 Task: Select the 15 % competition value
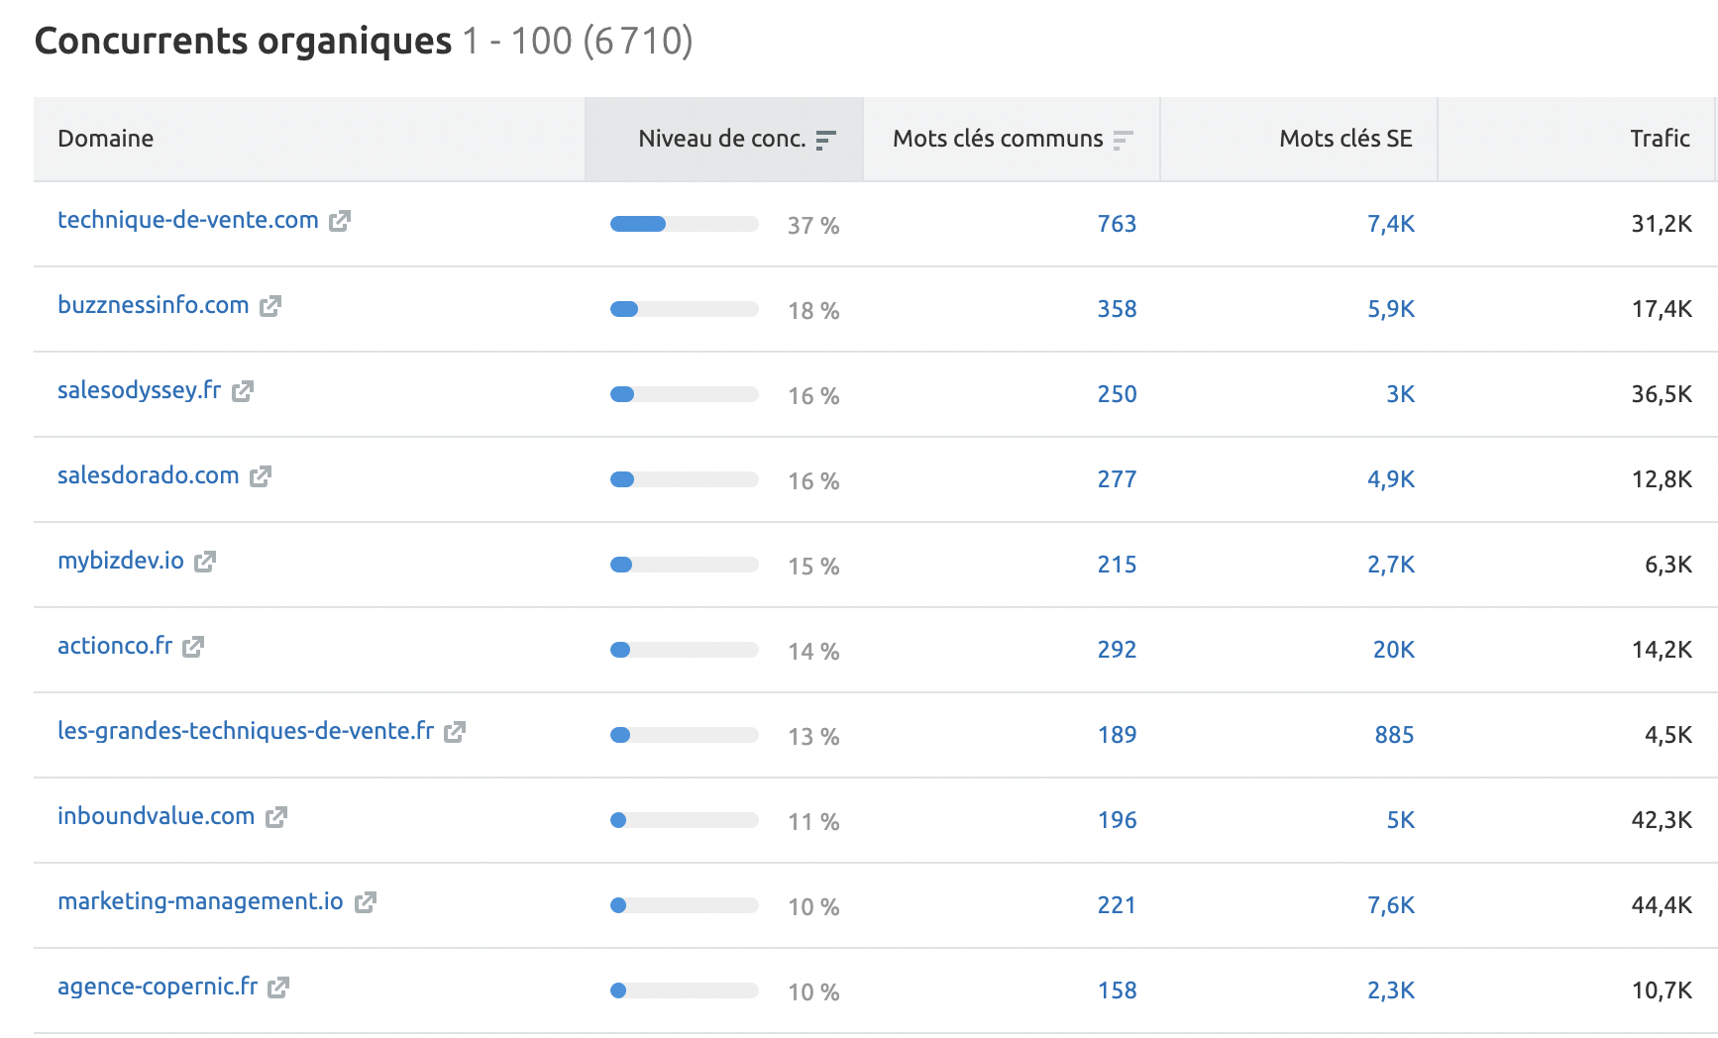coord(813,567)
